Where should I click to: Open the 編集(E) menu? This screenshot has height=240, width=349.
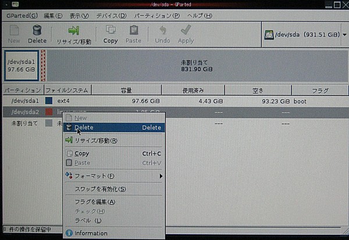click(x=53, y=16)
